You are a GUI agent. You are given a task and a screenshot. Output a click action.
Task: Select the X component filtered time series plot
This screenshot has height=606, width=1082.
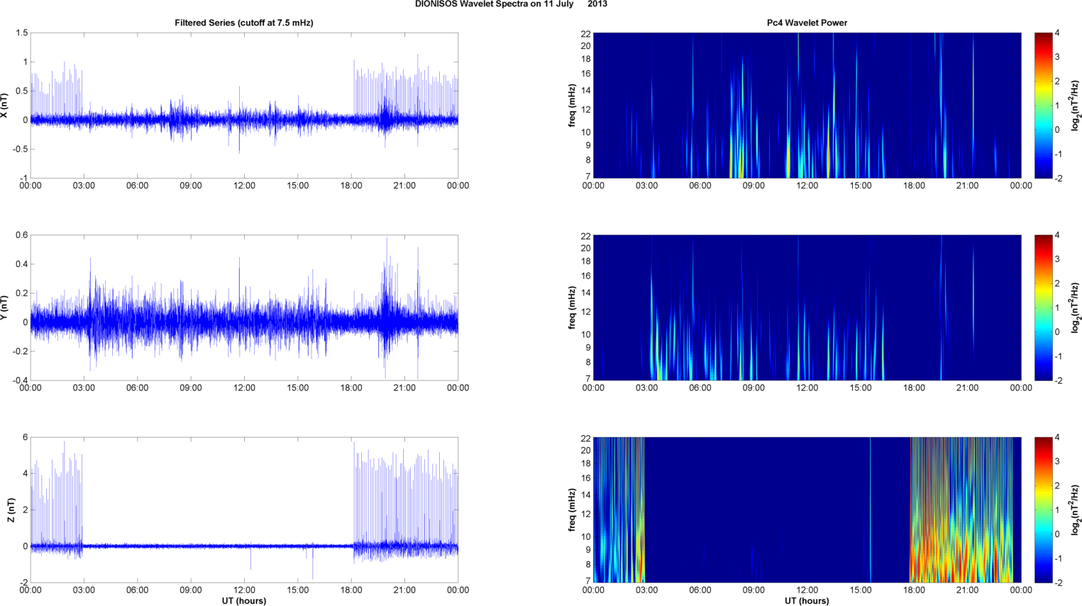[x=244, y=106]
